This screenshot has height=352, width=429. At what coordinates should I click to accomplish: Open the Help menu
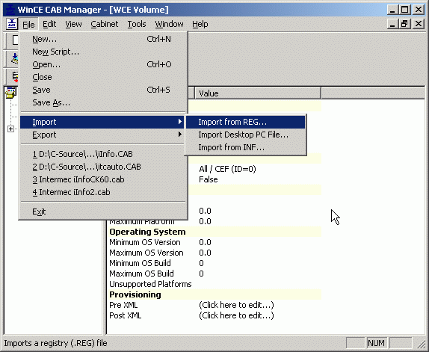click(x=200, y=25)
